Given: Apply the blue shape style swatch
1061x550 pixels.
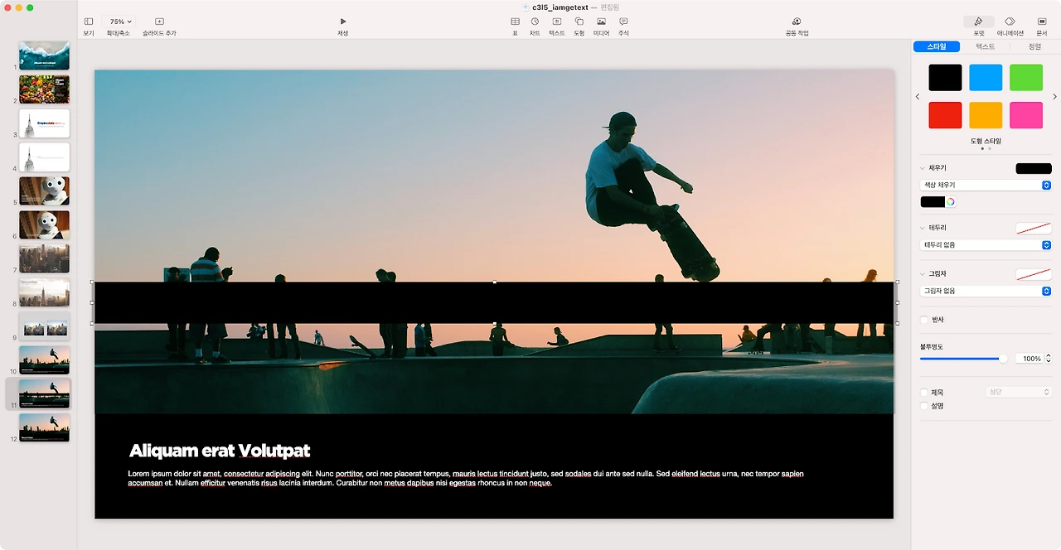Looking at the screenshot, I should click(986, 78).
